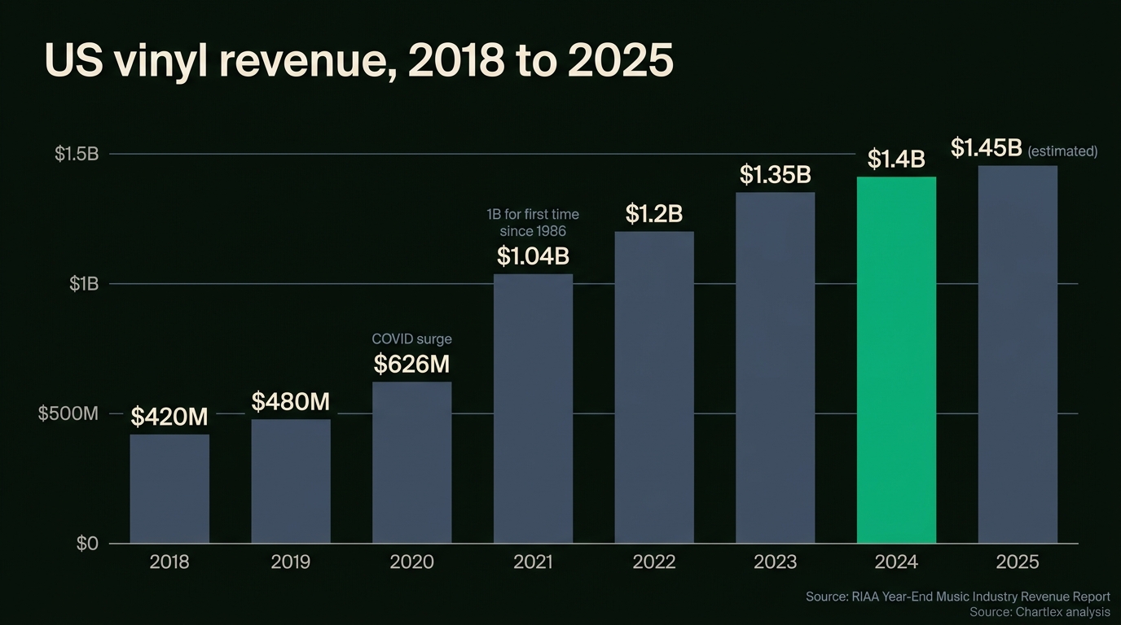
Task: Select the 2020 bar
Action: pos(412,462)
